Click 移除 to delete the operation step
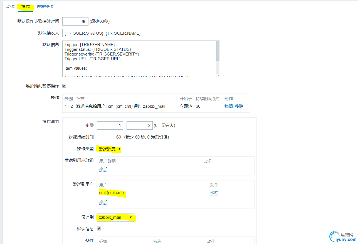Viewport: 358px width, 244px height. [x=239, y=106]
